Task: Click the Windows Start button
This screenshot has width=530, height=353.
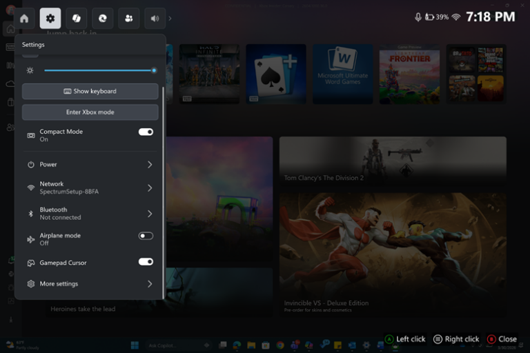Action: pyautogui.click(x=135, y=345)
